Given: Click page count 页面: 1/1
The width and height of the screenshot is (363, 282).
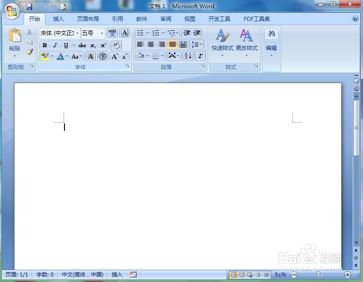Looking at the screenshot, I should (17, 275).
